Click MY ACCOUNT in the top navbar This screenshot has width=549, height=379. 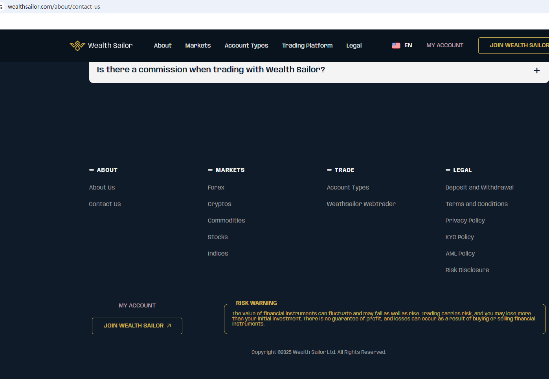[445, 46]
